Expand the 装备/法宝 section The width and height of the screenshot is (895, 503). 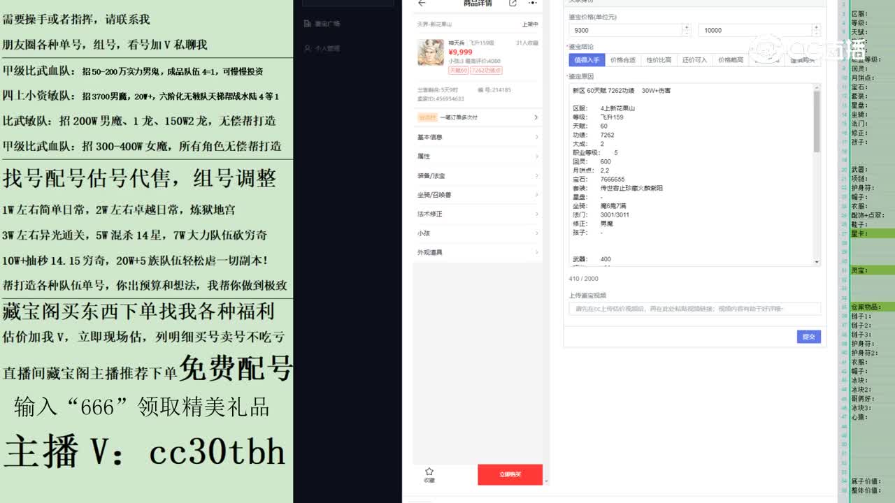click(x=478, y=176)
